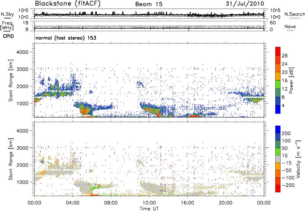Click the blue top of the velocity colorbar
This screenshot has width=305, height=211.
(278, 129)
